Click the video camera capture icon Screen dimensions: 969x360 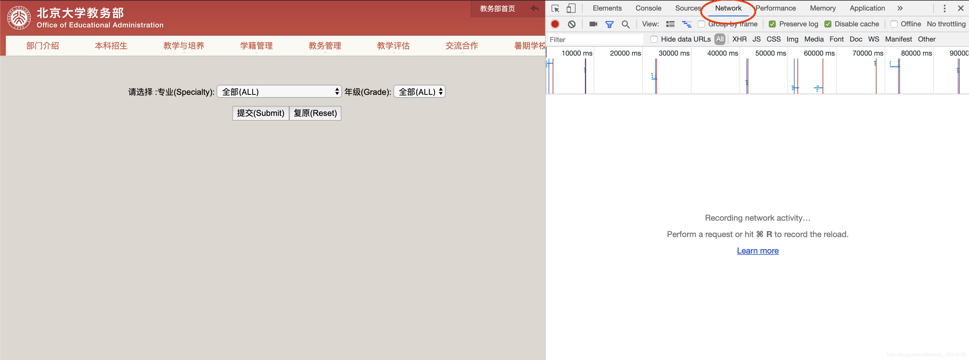[x=592, y=23]
